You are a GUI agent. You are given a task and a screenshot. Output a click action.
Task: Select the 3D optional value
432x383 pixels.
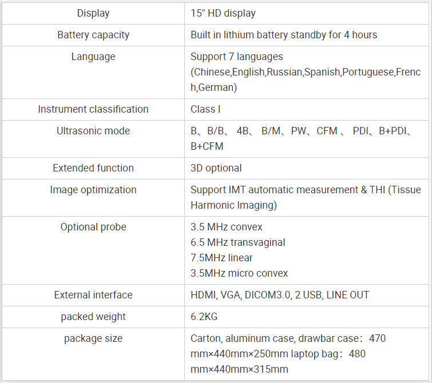[x=216, y=168]
